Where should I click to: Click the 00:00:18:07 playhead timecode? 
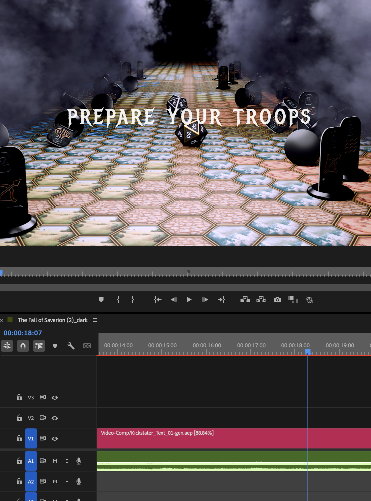(23, 333)
